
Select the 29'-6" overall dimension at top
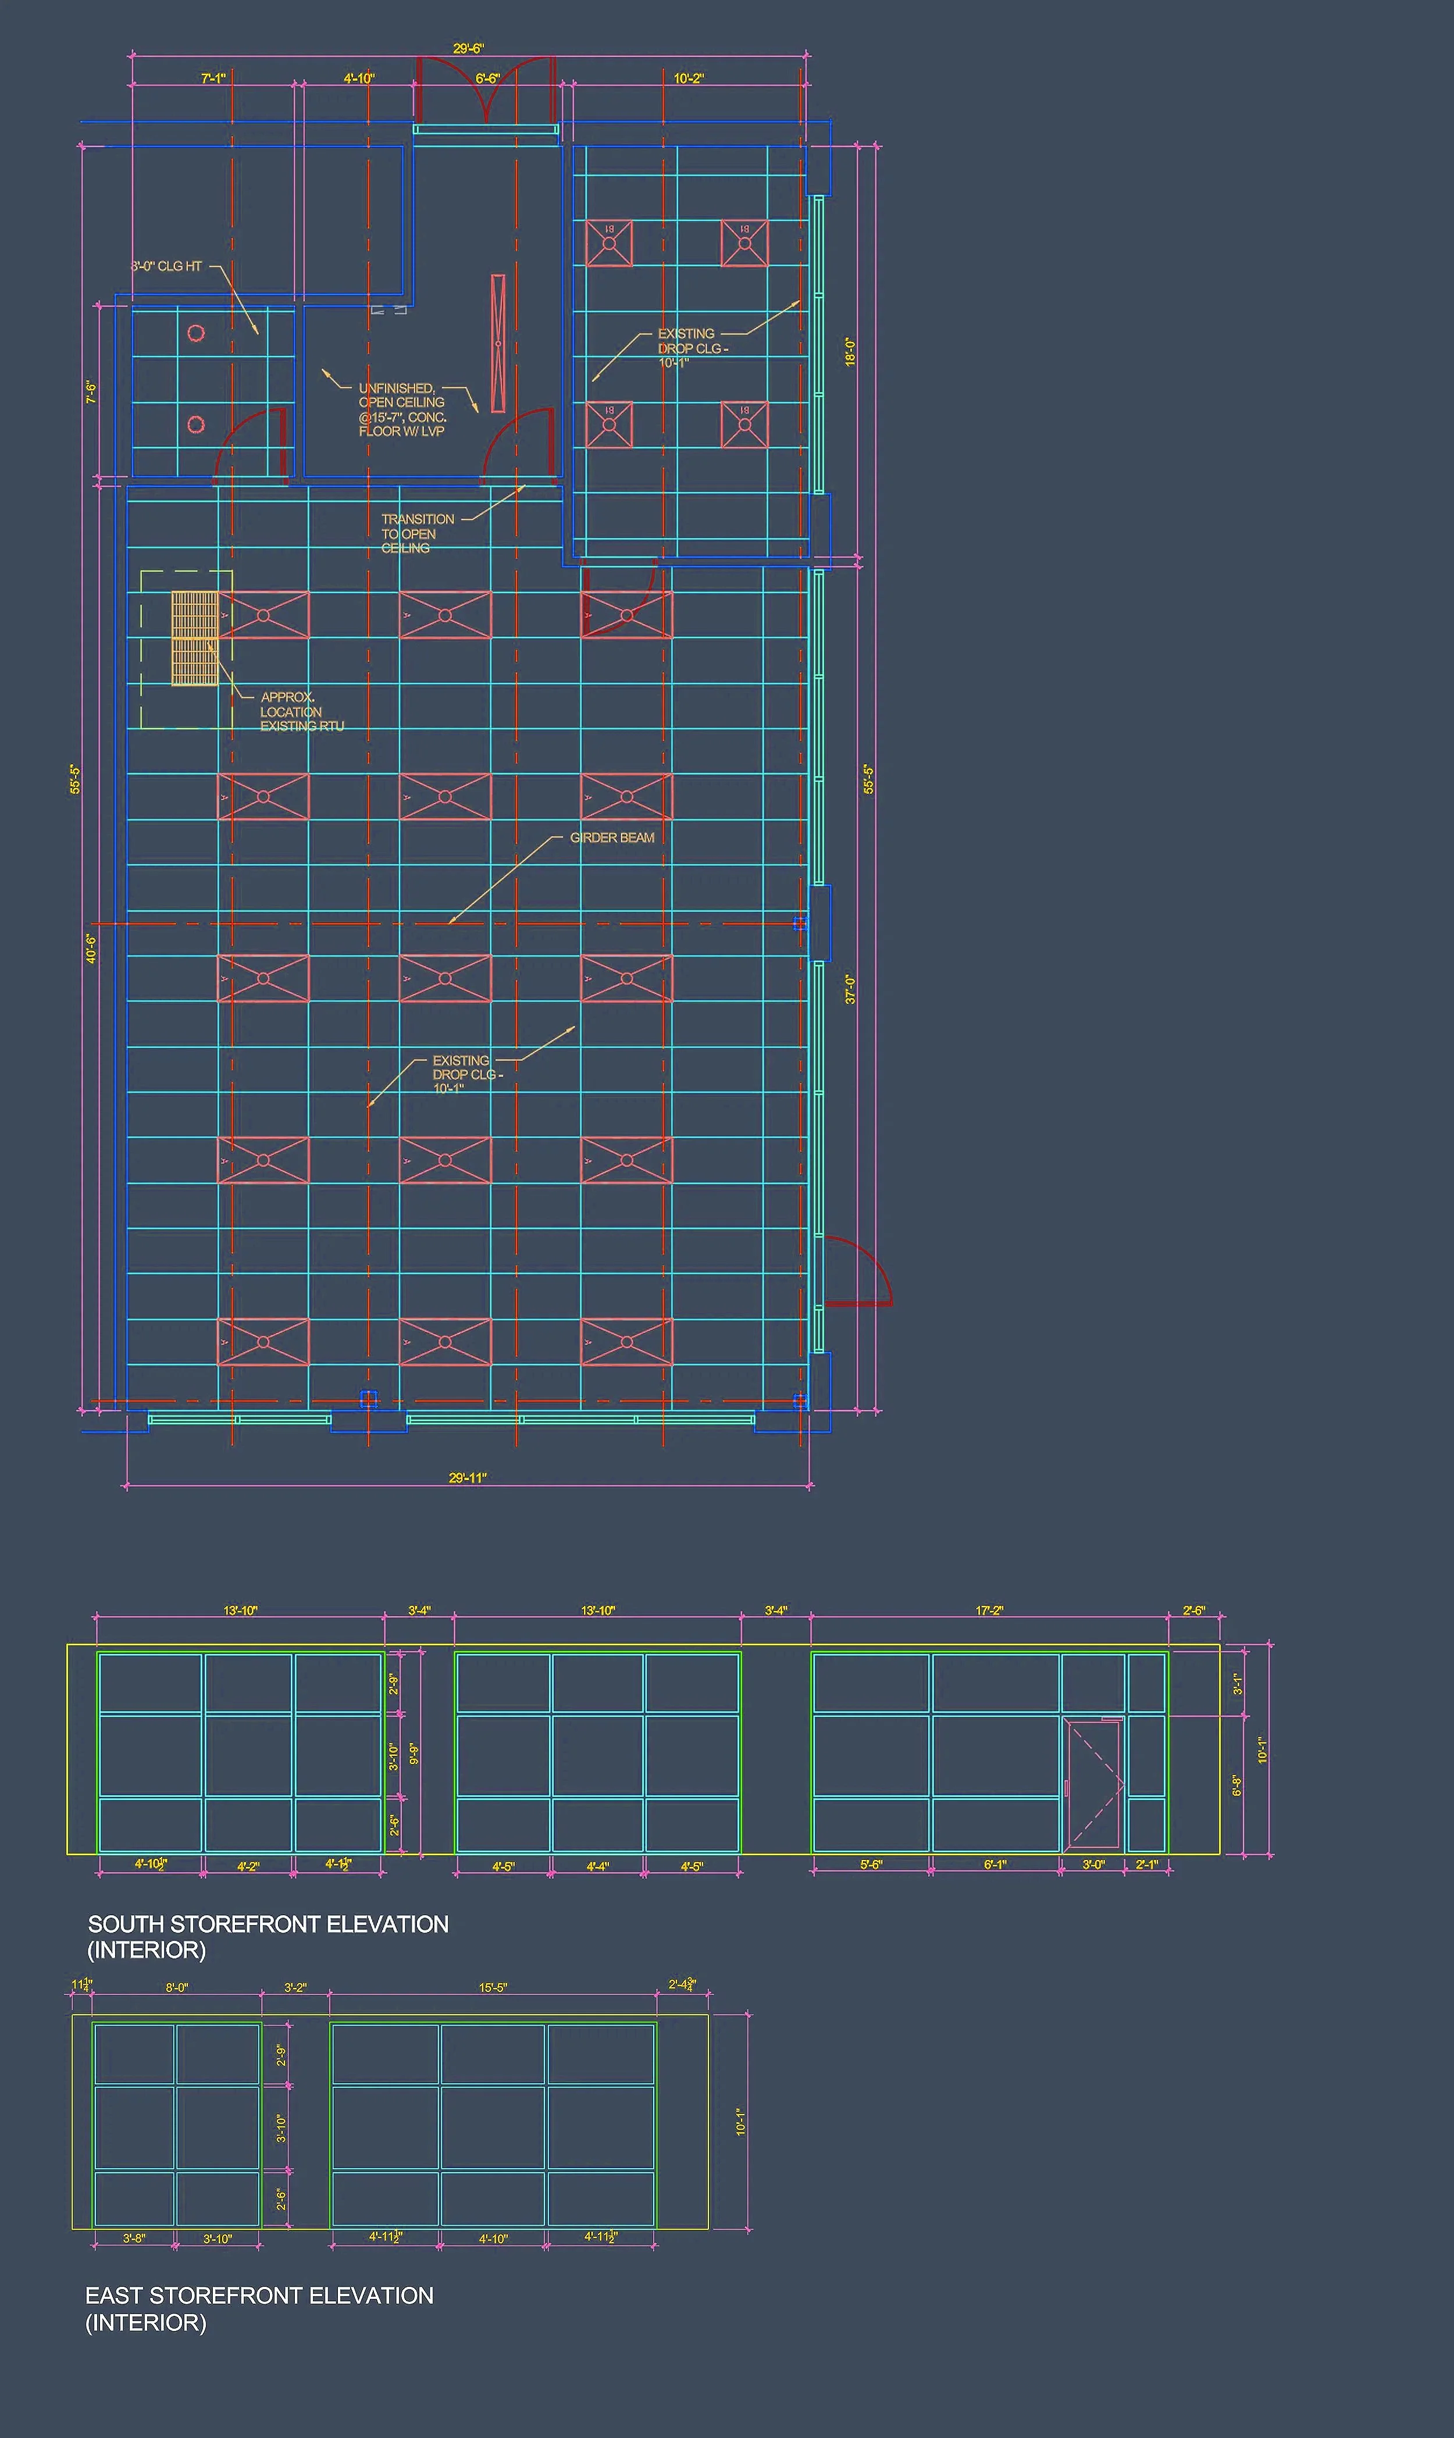[468, 48]
